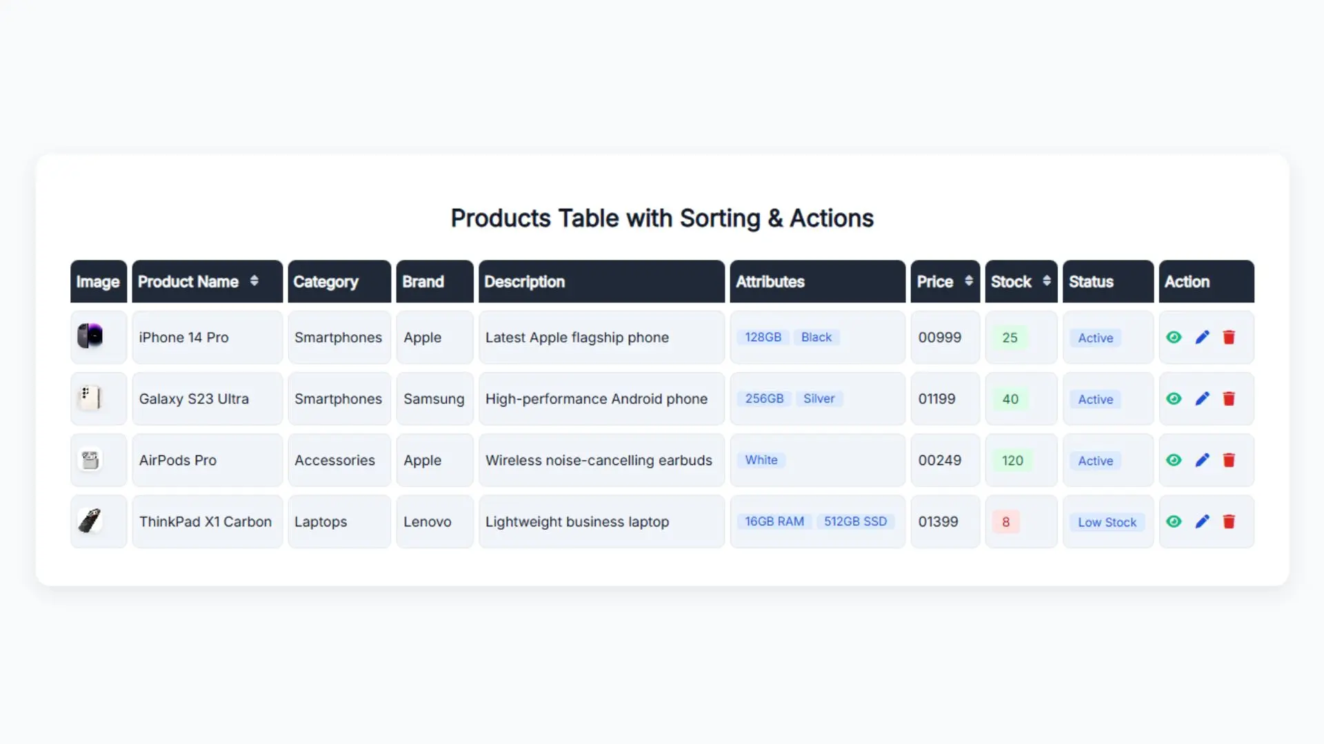Image resolution: width=1324 pixels, height=744 pixels.
Task: Select the 512GB SSD attribute tag
Action: tap(855, 521)
